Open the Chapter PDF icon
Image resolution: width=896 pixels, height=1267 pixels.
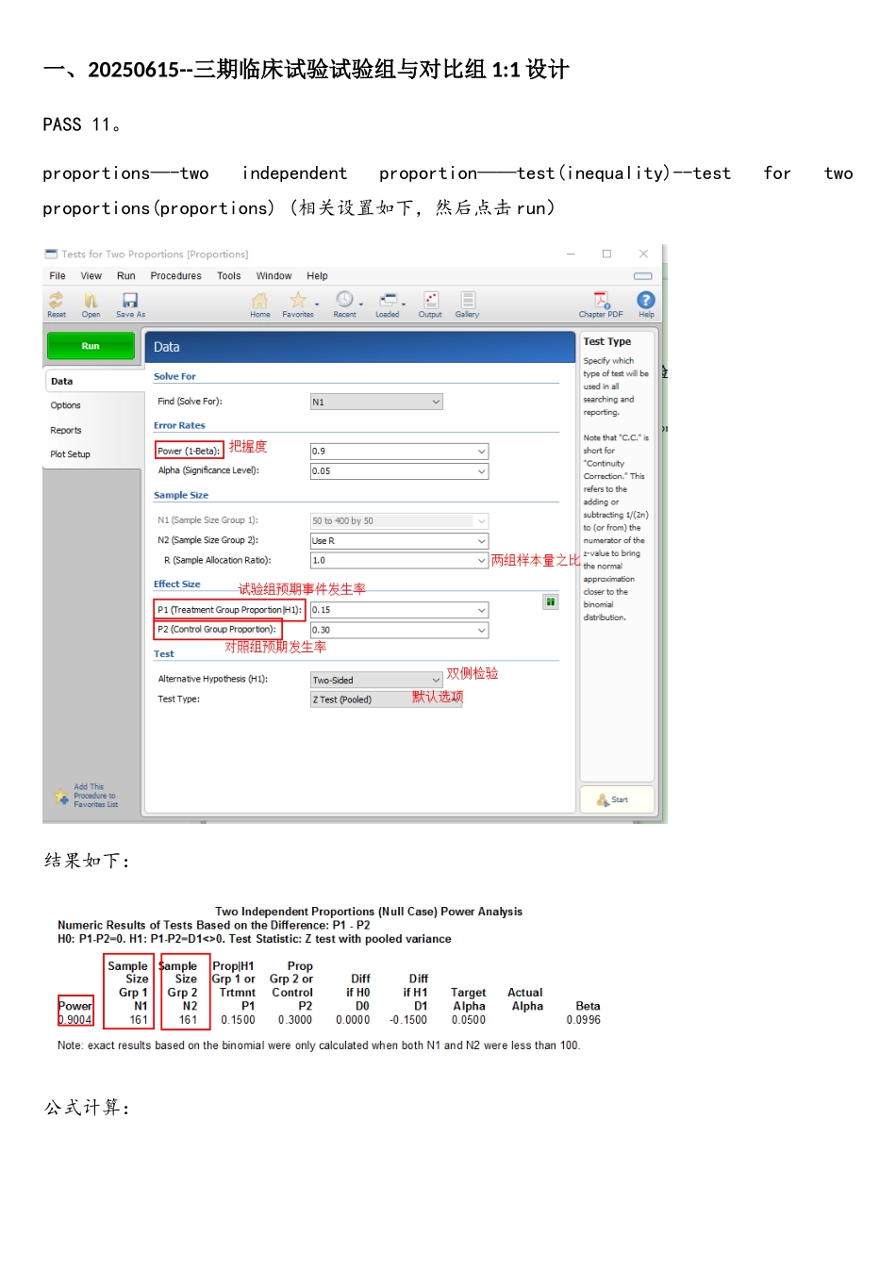(601, 304)
